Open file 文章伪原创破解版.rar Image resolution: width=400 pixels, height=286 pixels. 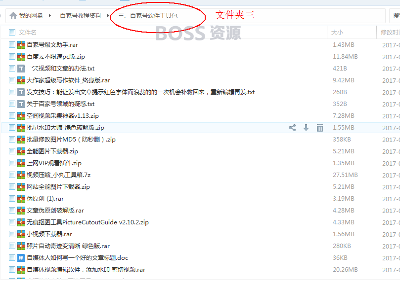coord(55,211)
